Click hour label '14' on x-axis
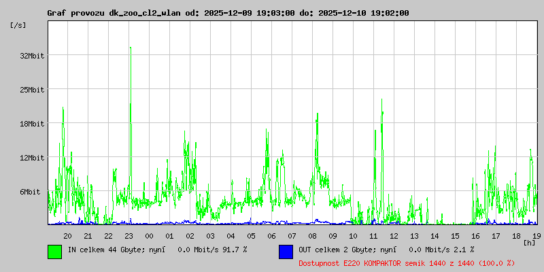The image size is (544, 272). (435, 236)
